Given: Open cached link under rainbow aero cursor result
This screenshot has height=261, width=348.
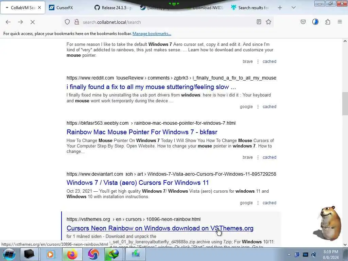Looking at the screenshot, I should click(269, 62).
